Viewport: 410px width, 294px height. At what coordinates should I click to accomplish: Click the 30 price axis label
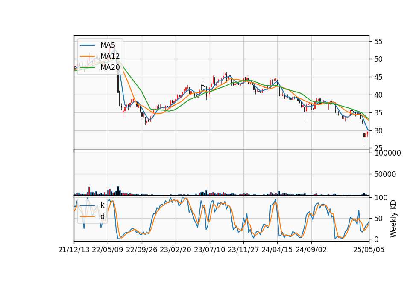[378, 131]
